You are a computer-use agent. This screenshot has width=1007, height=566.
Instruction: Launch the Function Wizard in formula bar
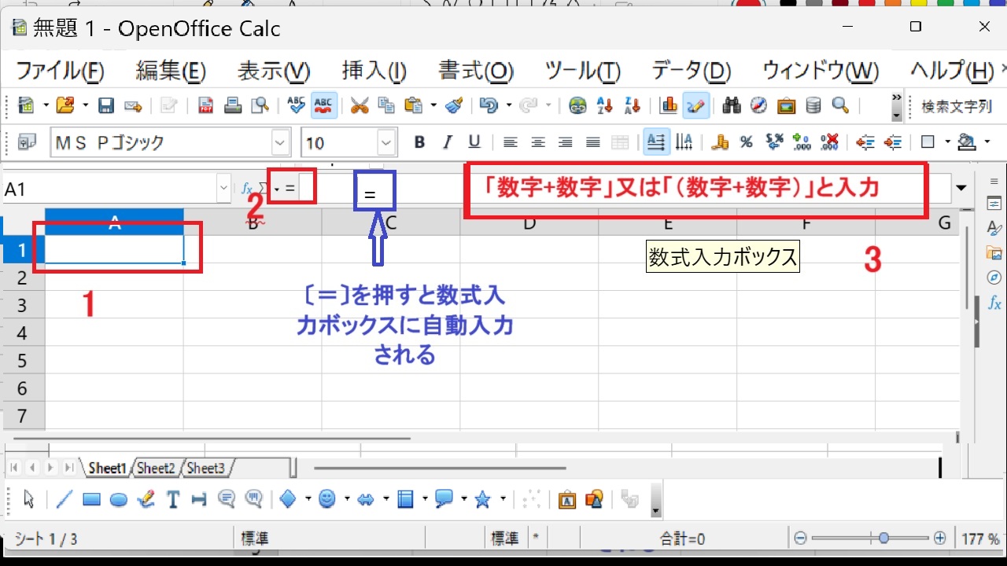click(x=246, y=187)
